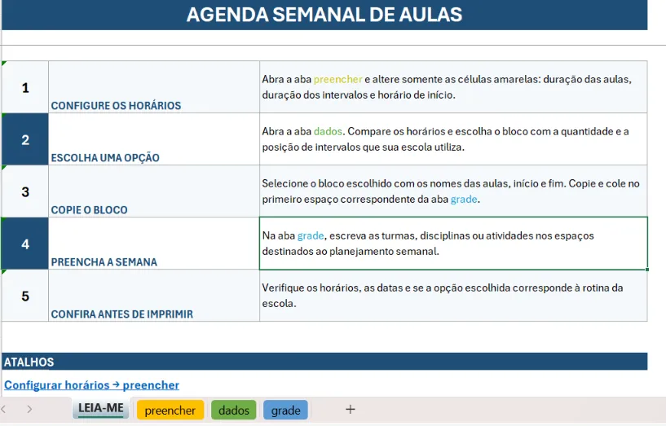Select the ESCOLHA UMA OPÇÃO cell

(x=154, y=139)
